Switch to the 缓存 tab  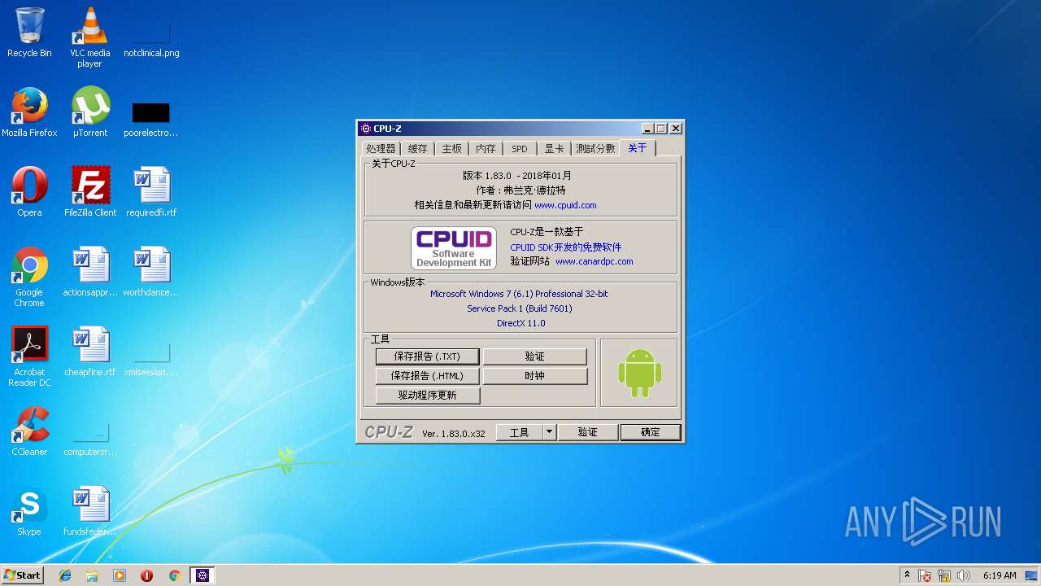coord(417,148)
